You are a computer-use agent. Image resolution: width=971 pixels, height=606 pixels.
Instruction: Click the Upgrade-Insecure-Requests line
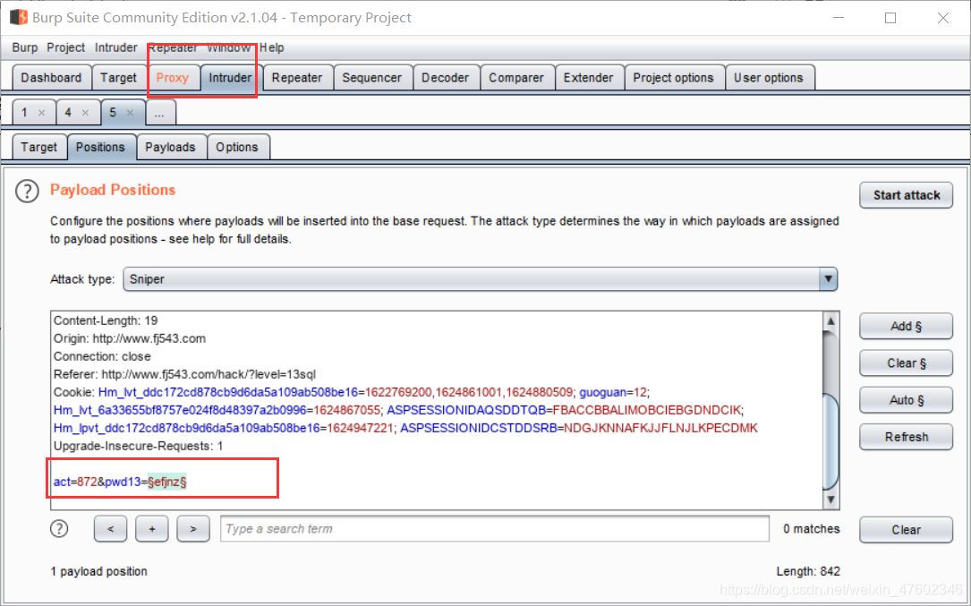pos(138,446)
